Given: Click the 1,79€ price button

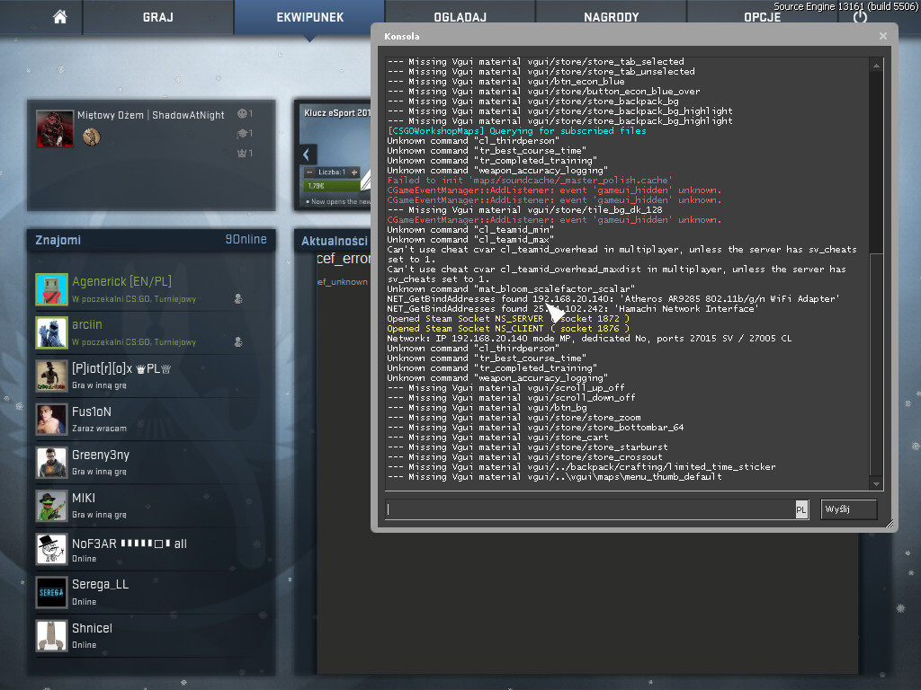Looking at the screenshot, I should tap(333, 185).
